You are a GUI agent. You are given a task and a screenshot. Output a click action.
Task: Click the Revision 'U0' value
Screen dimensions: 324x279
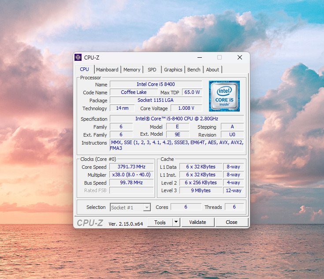click(232, 134)
